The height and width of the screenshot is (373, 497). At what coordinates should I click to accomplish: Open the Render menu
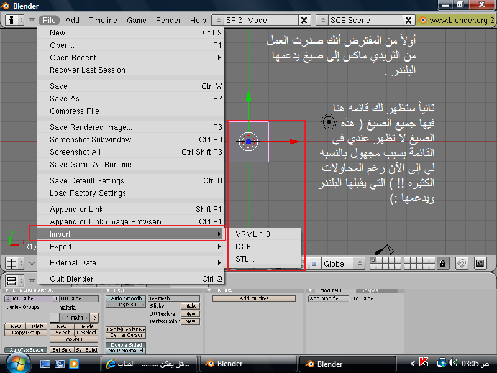pos(168,21)
